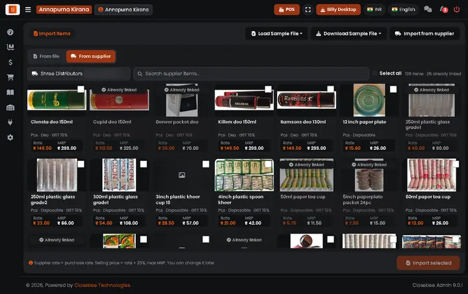Click the Import items heading tab
This screenshot has width=468, height=294.
point(52,34)
